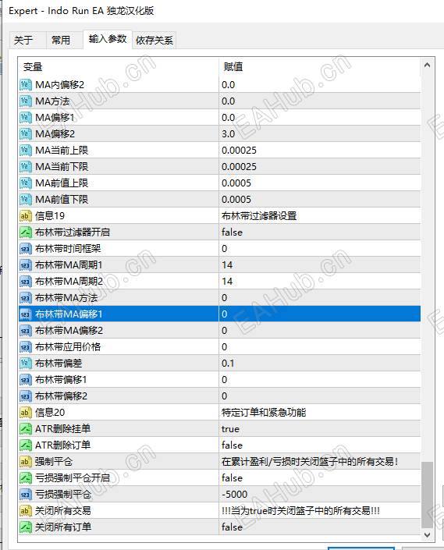The width and height of the screenshot is (444, 550).
Task: Open the 关于 tab
Action: click(x=27, y=40)
